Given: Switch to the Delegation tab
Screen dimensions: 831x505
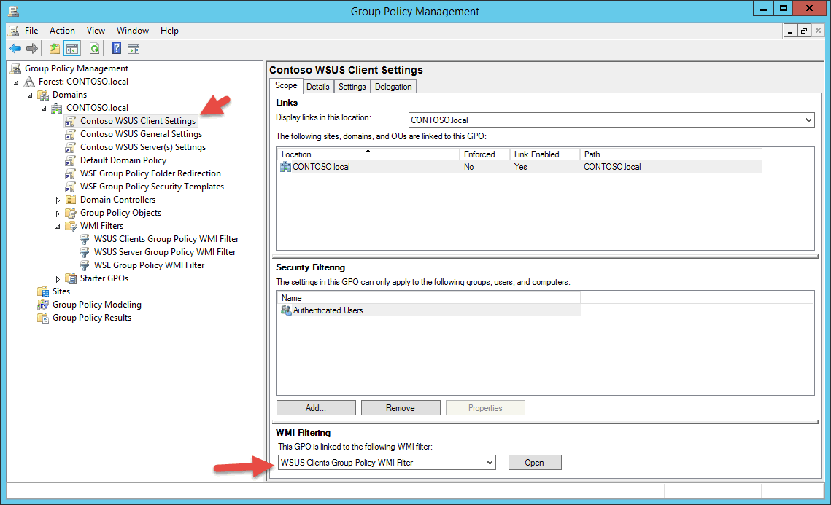Looking at the screenshot, I should coord(393,86).
